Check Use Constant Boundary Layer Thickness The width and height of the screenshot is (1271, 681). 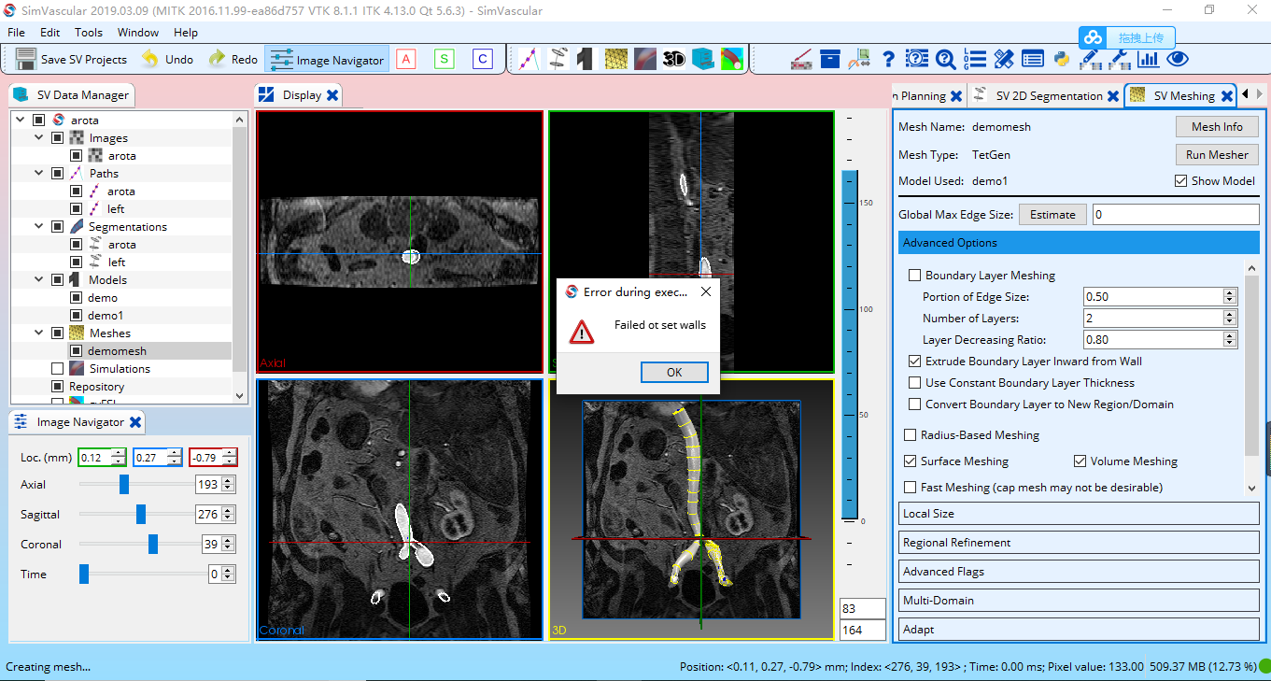click(x=914, y=383)
